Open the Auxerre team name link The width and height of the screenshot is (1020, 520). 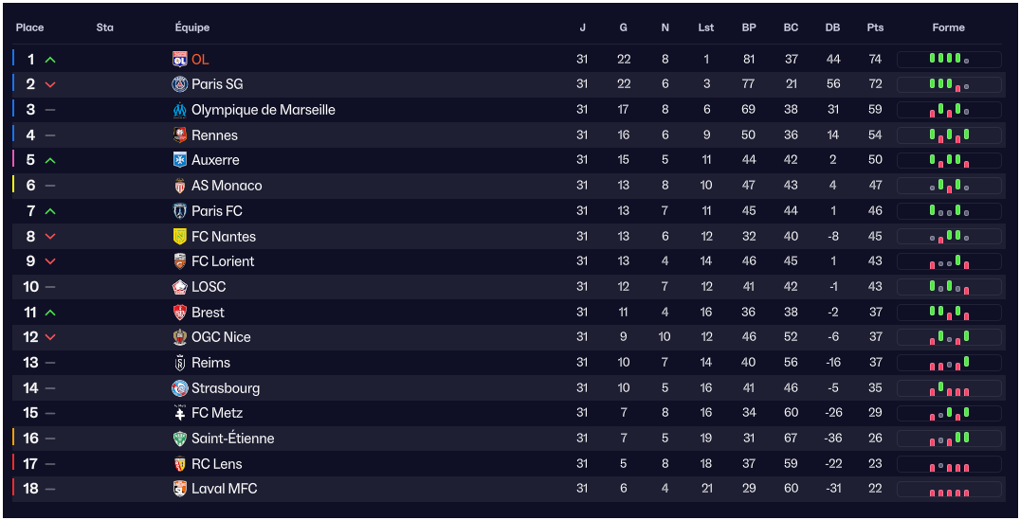click(215, 160)
